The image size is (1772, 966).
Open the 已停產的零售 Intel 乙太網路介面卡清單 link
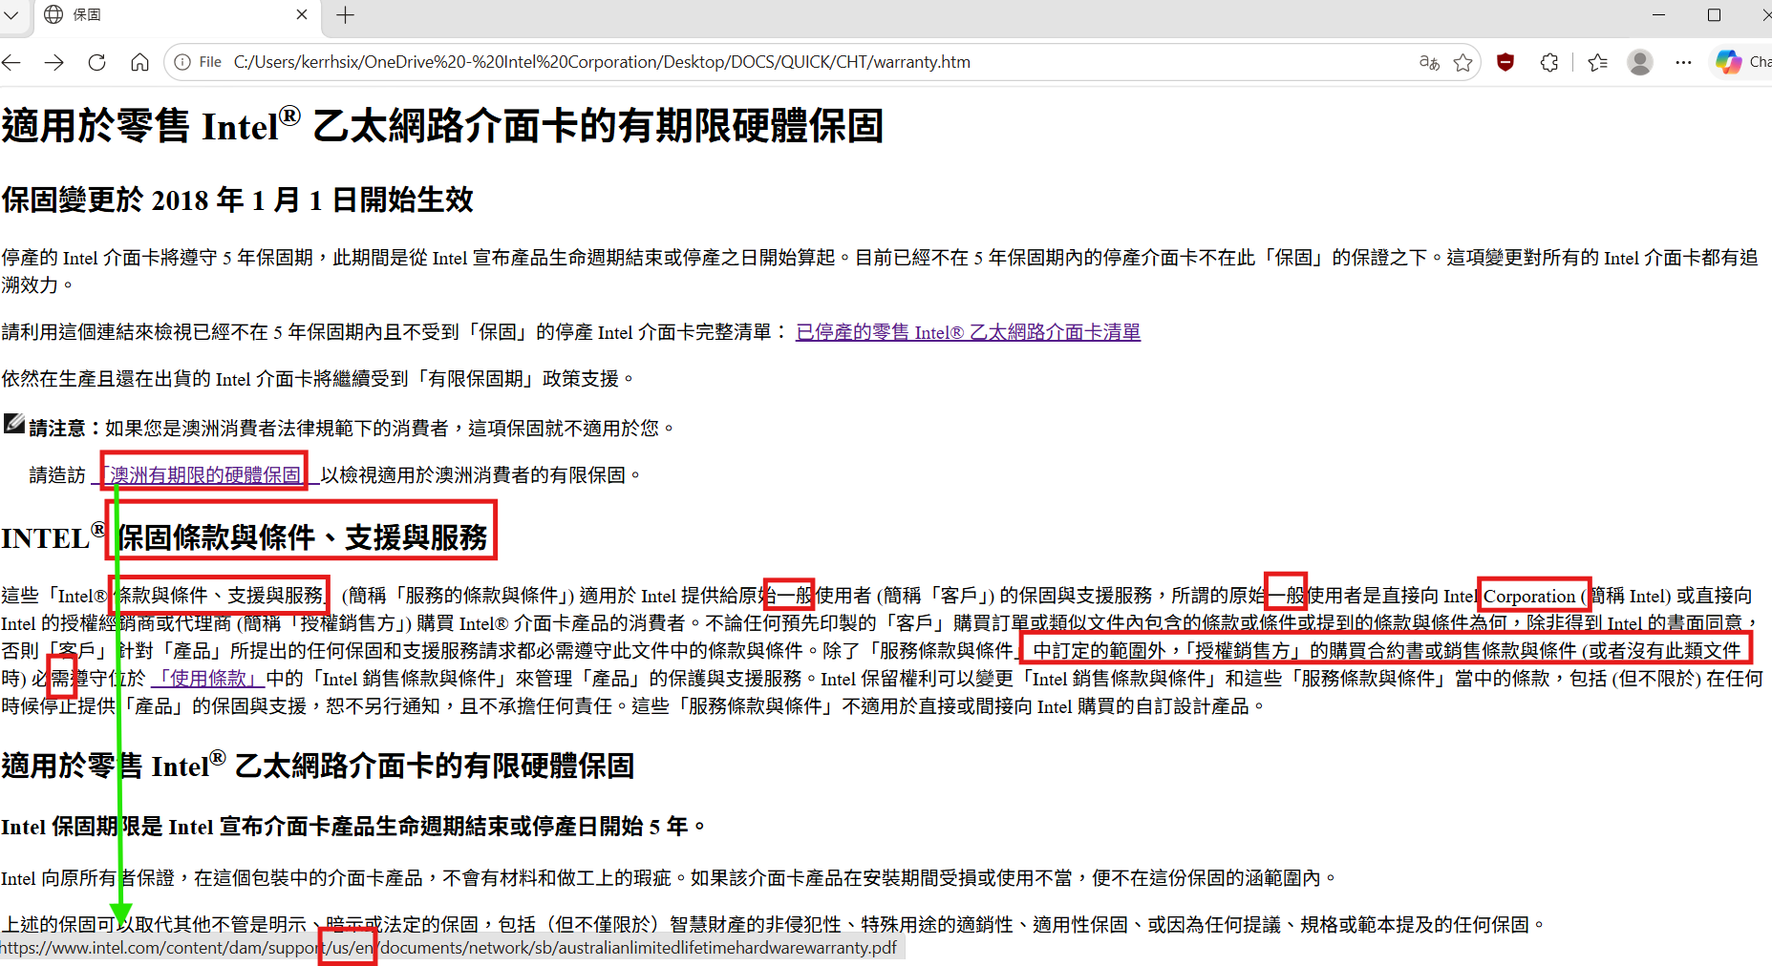pyautogui.click(x=968, y=332)
